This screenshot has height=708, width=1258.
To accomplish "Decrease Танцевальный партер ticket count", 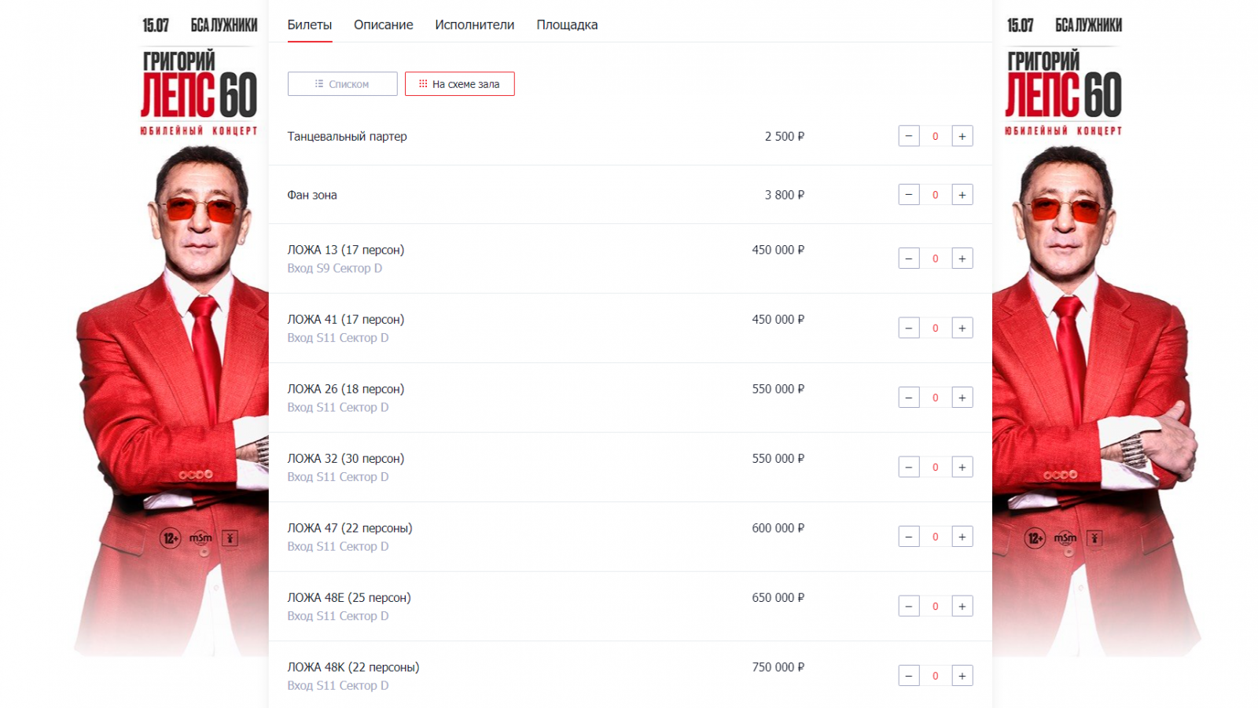I will pos(909,136).
